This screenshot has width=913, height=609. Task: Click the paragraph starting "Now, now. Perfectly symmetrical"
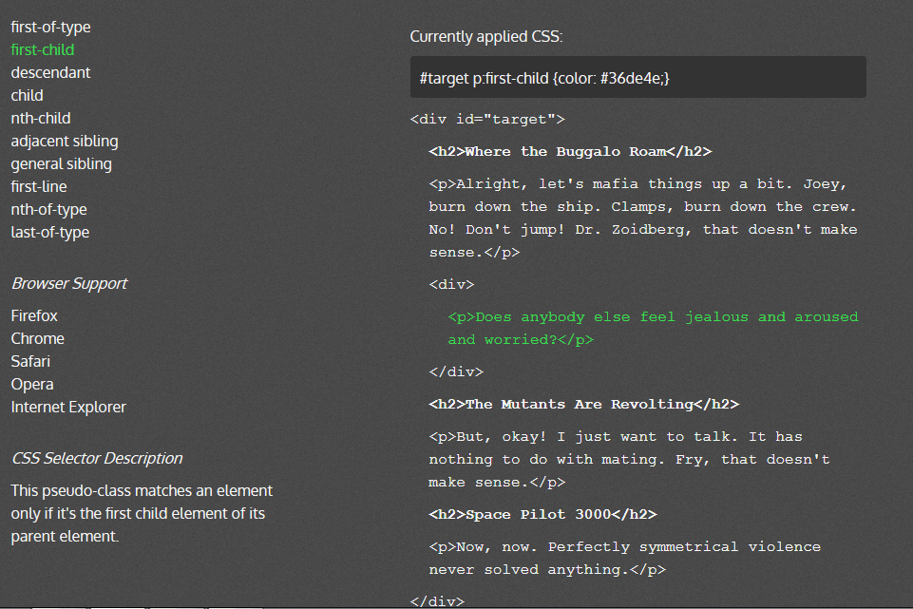[625, 559]
